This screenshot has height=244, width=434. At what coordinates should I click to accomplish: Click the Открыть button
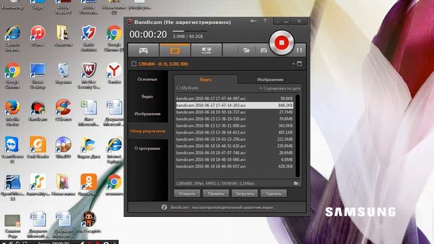point(187,193)
